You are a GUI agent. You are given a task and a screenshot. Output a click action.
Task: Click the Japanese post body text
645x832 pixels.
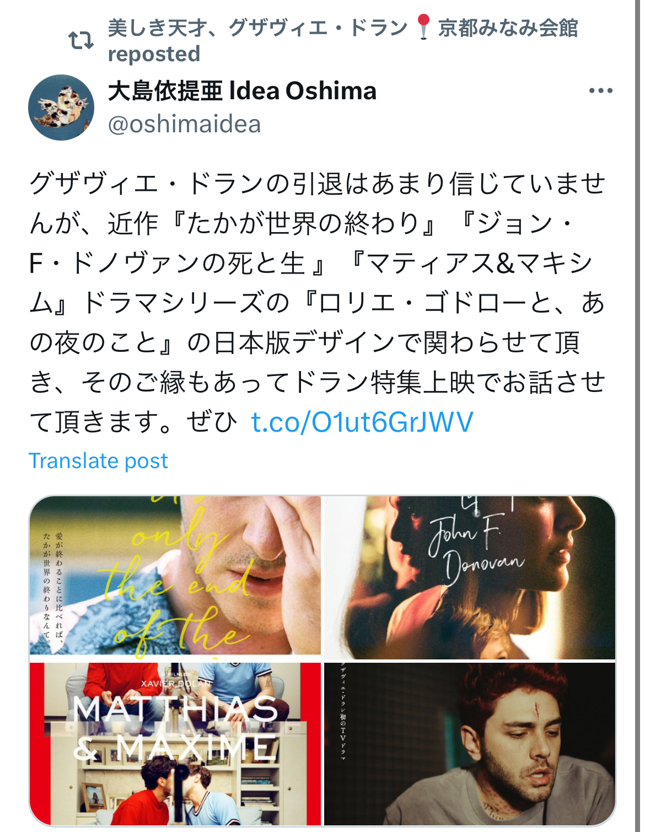[x=318, y=303]
